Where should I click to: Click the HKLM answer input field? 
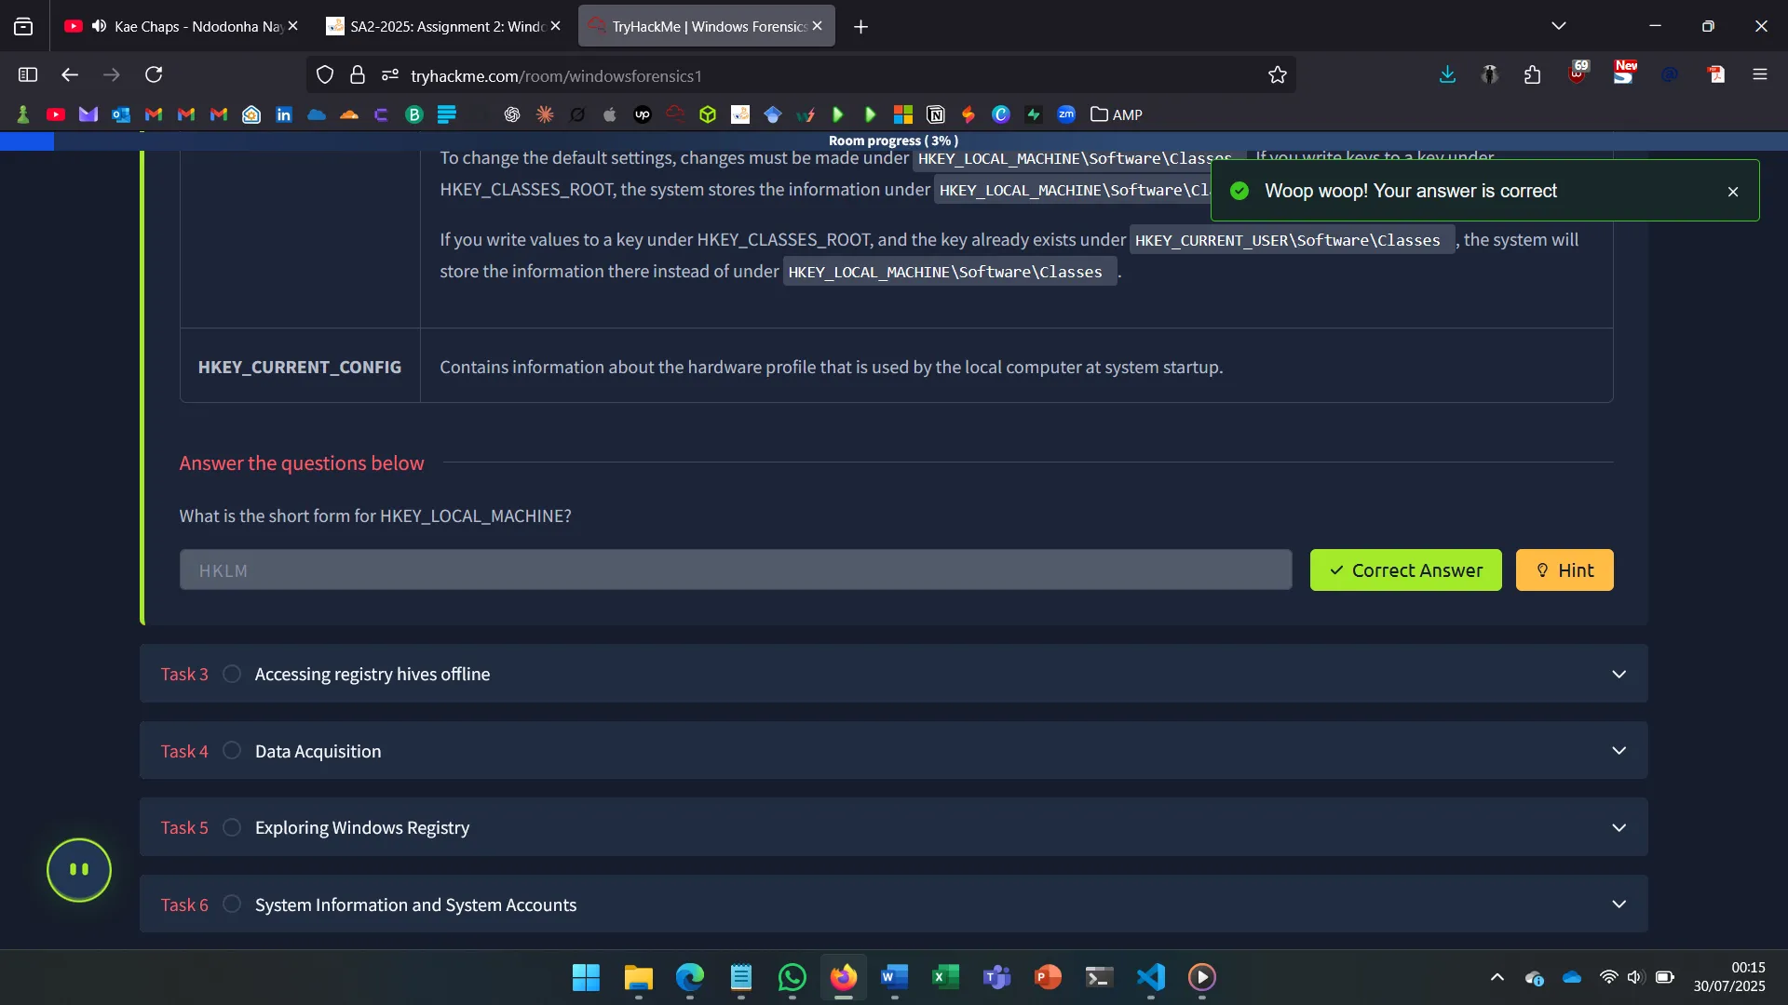pyautogui.click(x=735, y=570)
